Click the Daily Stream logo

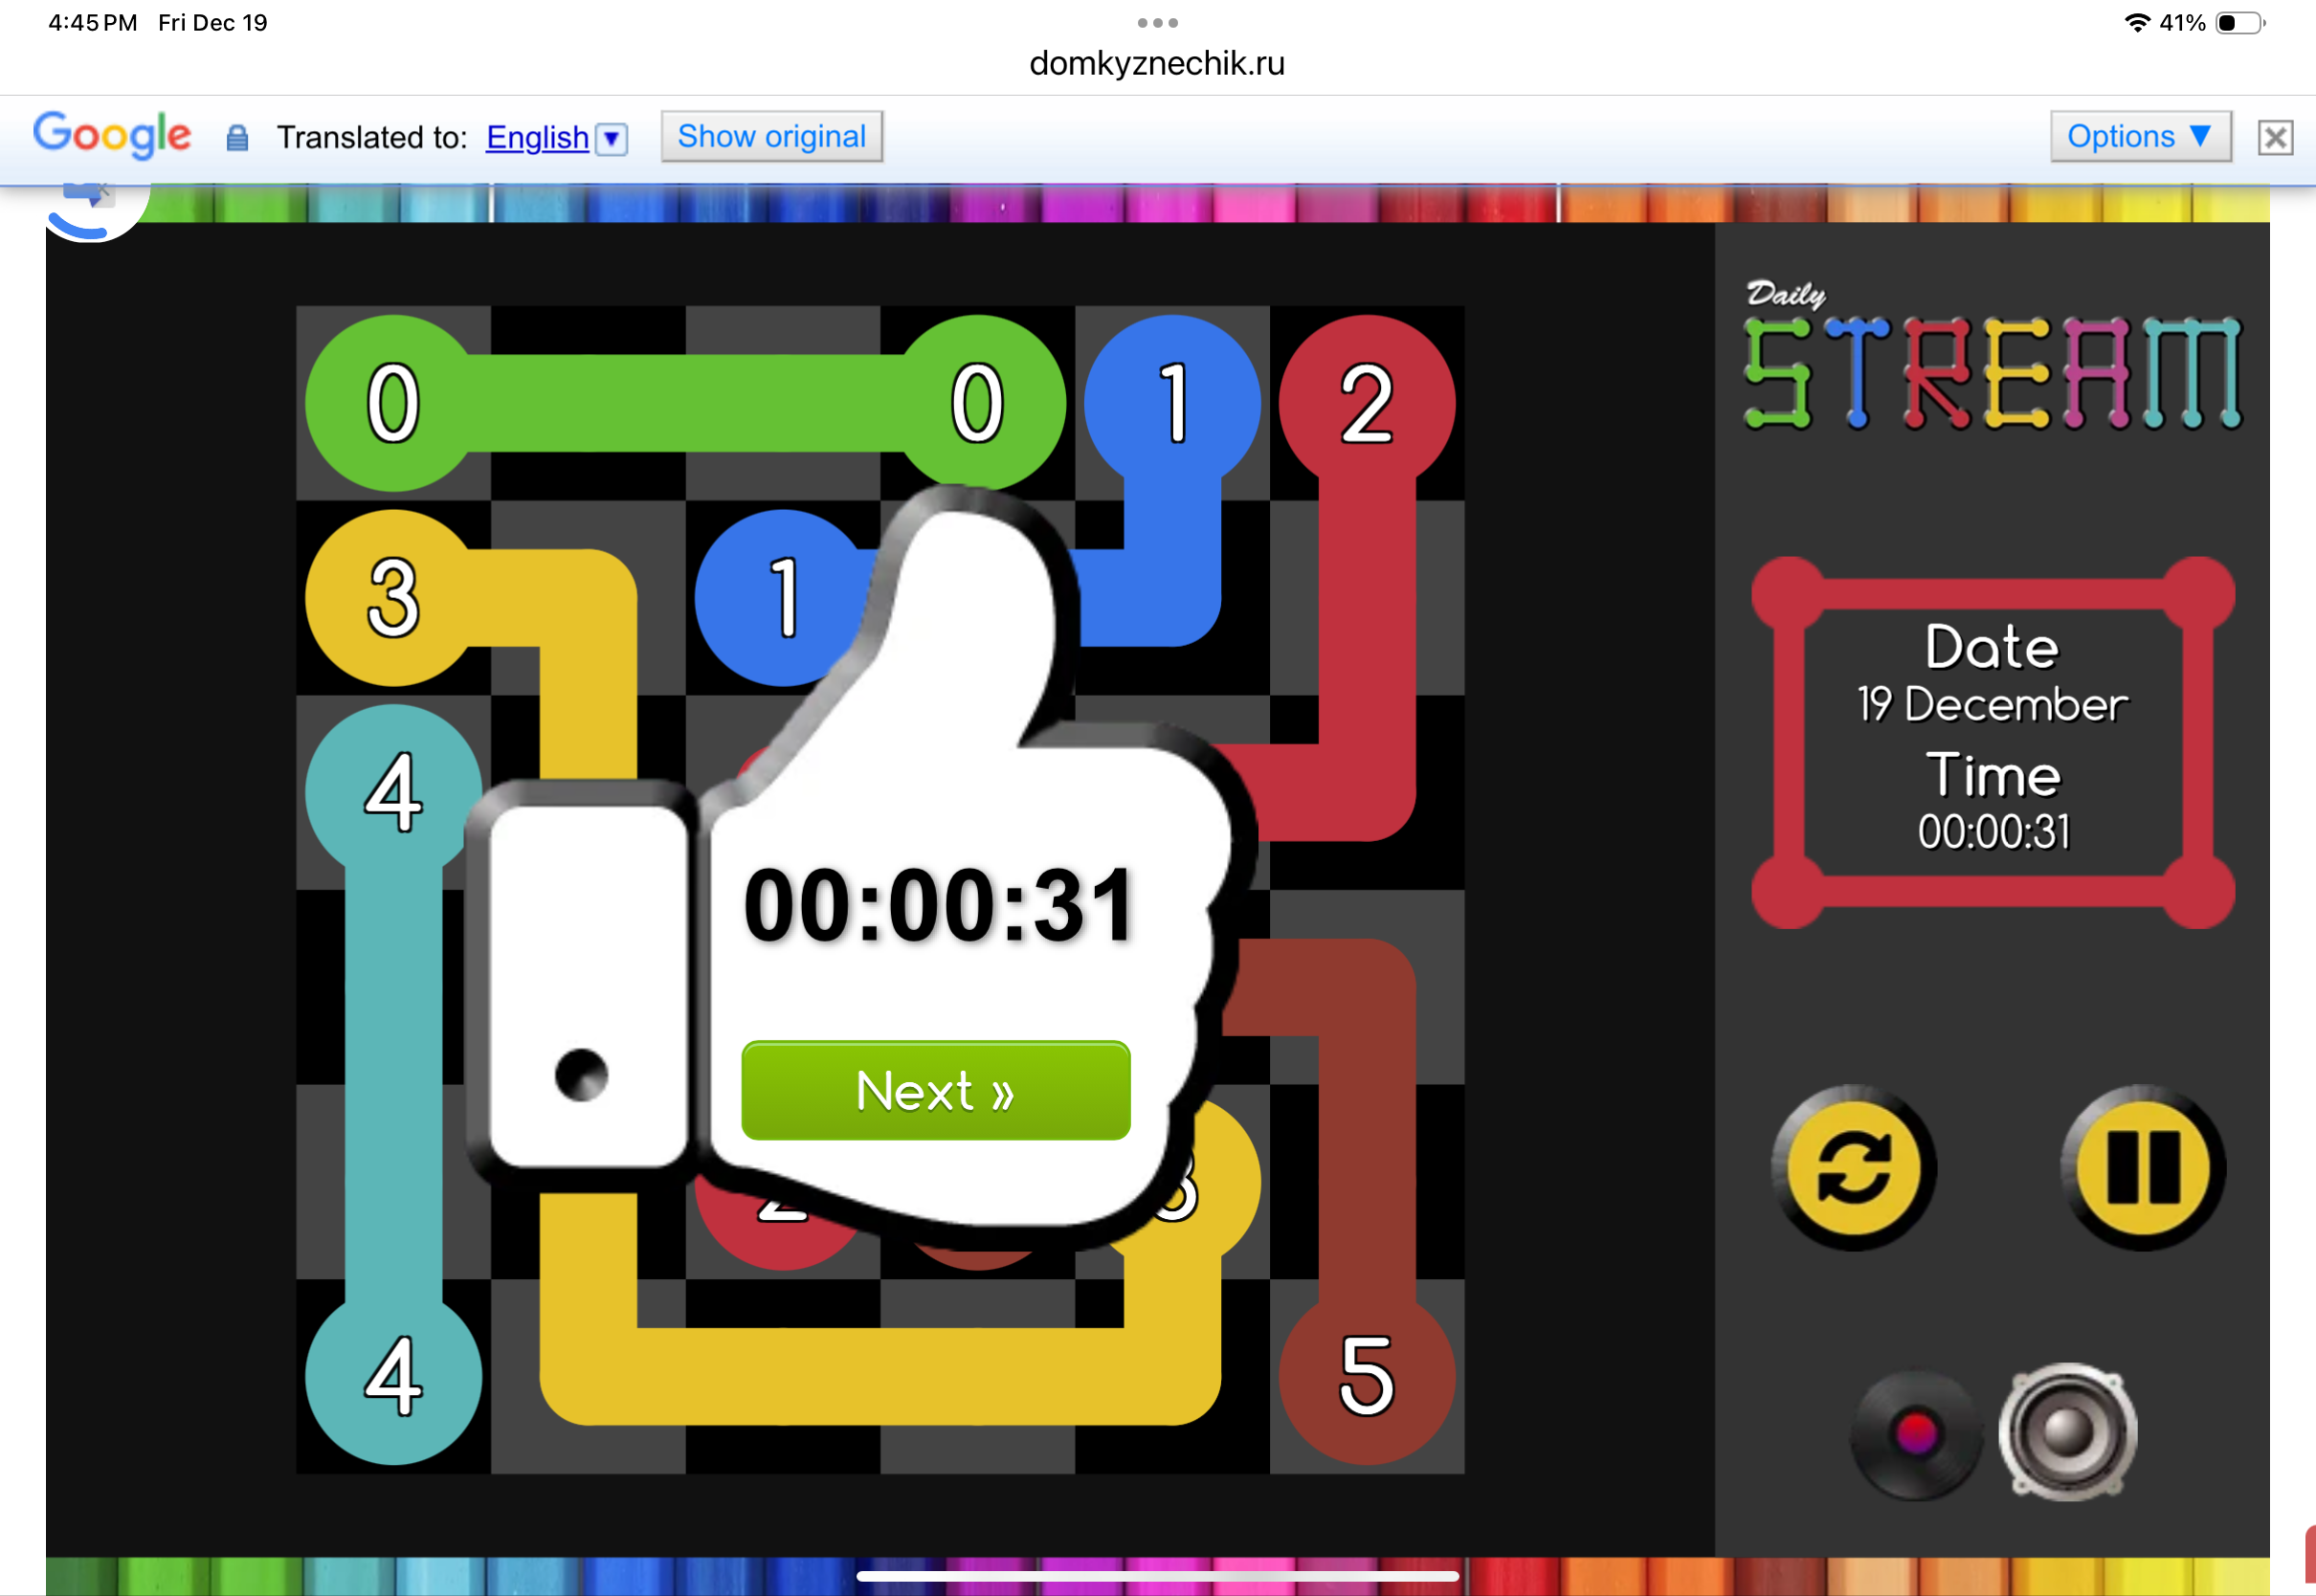(1991, 358)
